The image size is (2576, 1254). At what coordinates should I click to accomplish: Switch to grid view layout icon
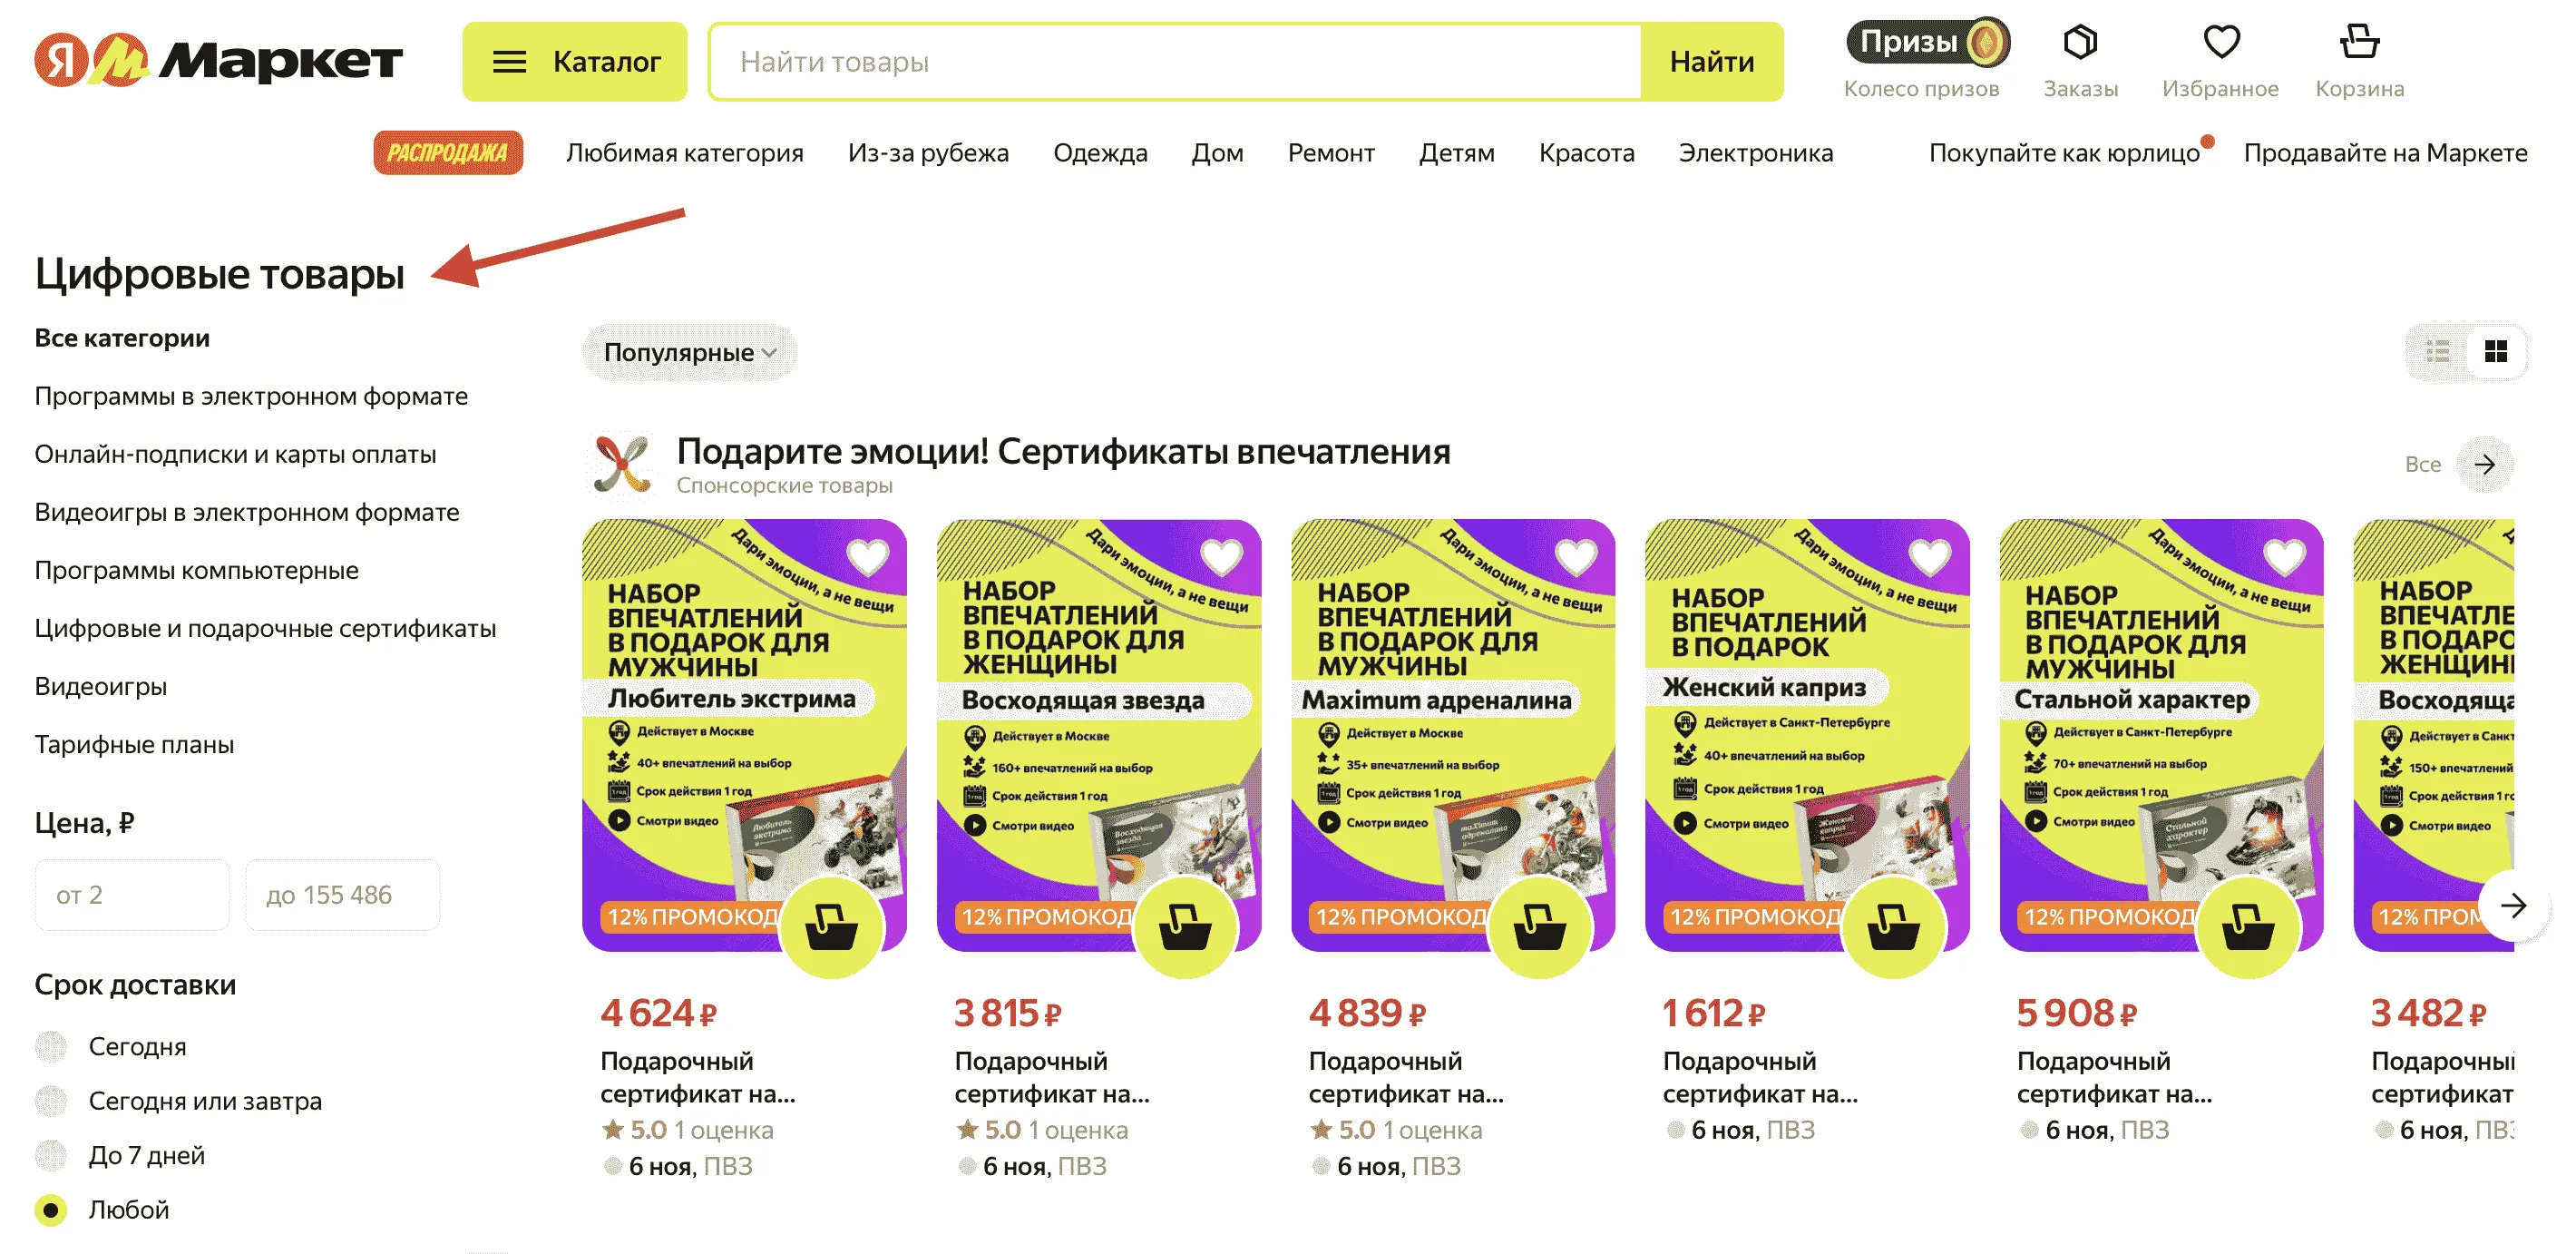point(2495,351)
